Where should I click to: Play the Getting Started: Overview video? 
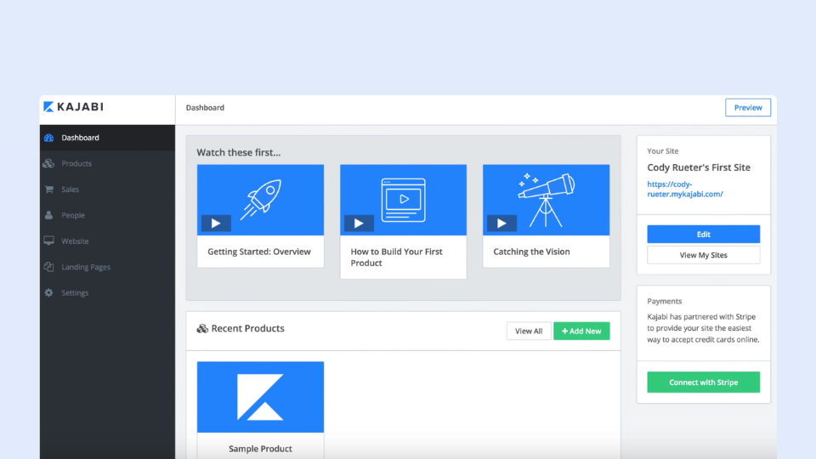tap(216, 224)
